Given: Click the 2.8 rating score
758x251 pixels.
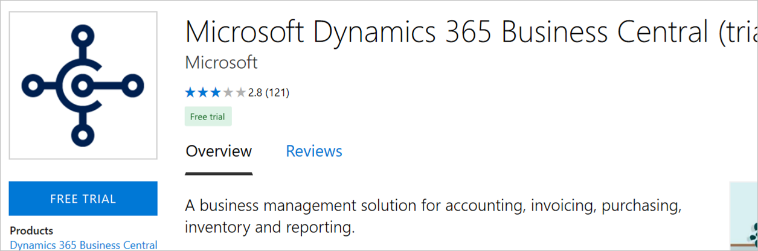Looking at the screenshot, I should tap(255, 93).
